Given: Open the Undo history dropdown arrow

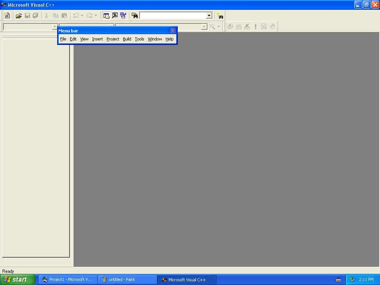Looking at the screenshot, I should point(82,16).
